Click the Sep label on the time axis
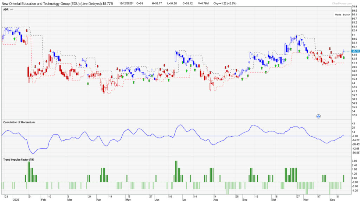This screenshot has width=360, height=201. click(x=244, y=199)
